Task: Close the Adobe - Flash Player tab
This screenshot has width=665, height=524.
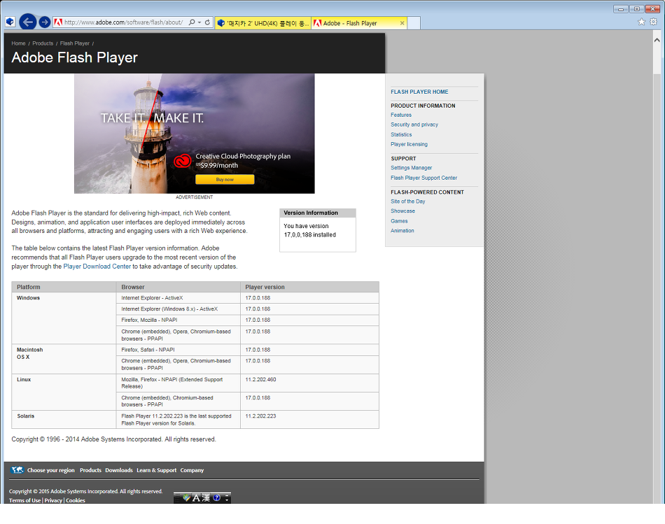Action: pyautogui.click(x=402, y=23)
